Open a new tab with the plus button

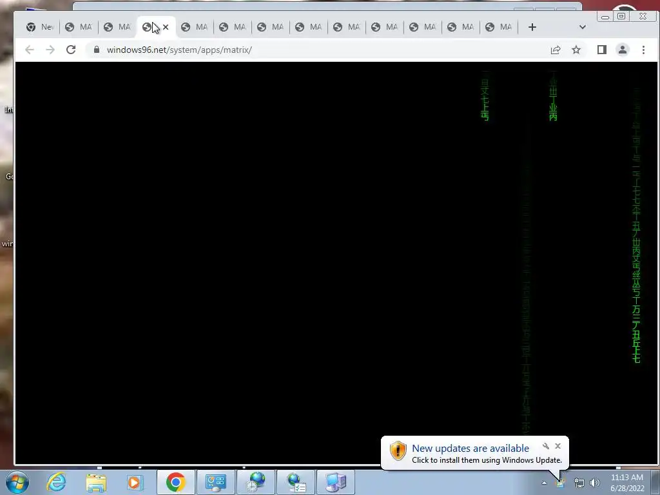532,27
